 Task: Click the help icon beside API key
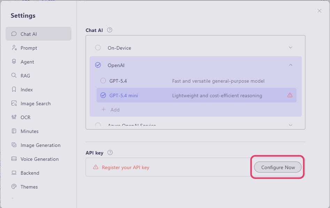[x=110, y=152]
